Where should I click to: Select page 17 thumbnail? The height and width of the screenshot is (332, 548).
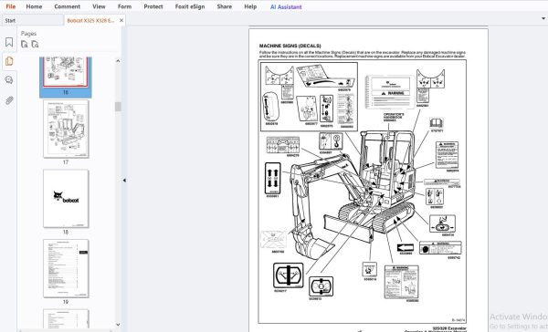coord(66,129)
